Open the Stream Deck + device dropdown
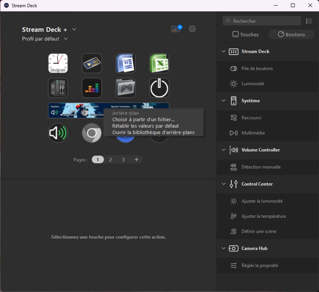This screenshot has height=292, width=319. point(74,30)
